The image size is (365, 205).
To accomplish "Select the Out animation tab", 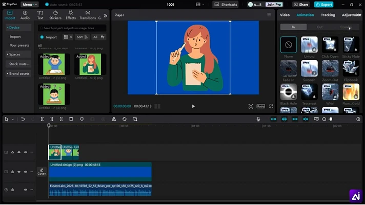I will [x=319, y=27].
